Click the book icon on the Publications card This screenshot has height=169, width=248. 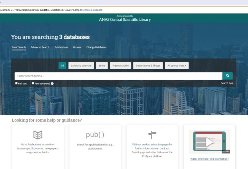[x=37, y=134]
